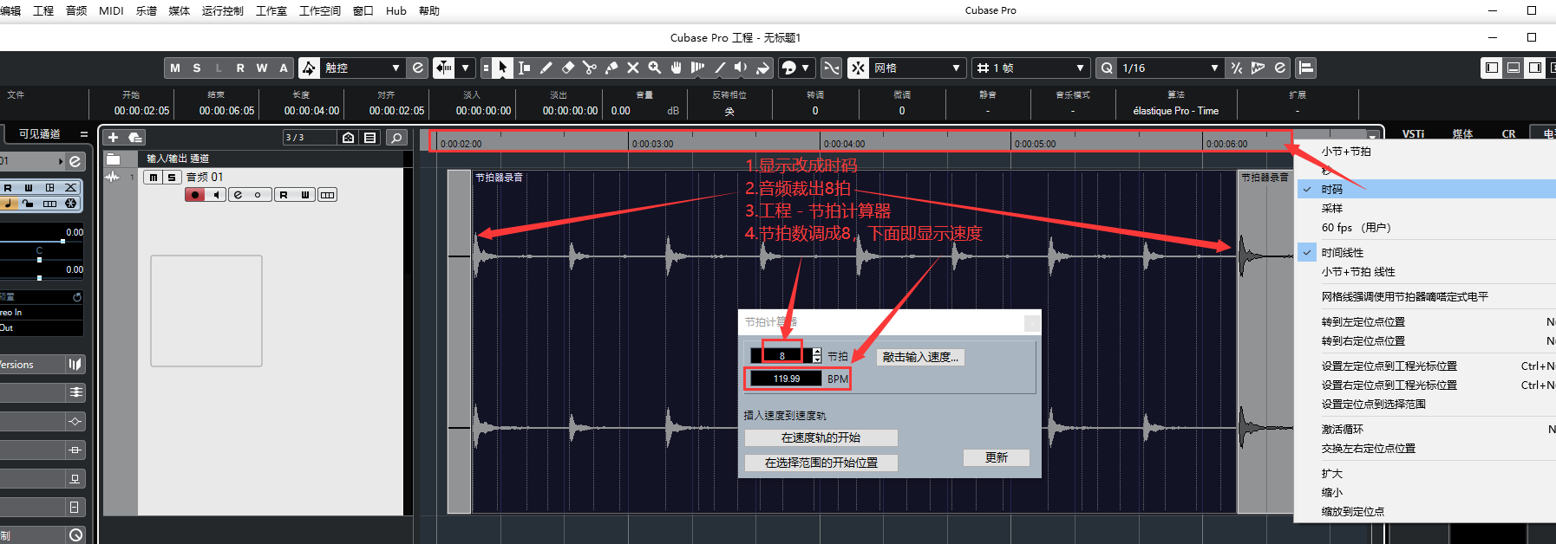
Task: Select the Object Selection arrow tool
Action: [x=502, y=68]
